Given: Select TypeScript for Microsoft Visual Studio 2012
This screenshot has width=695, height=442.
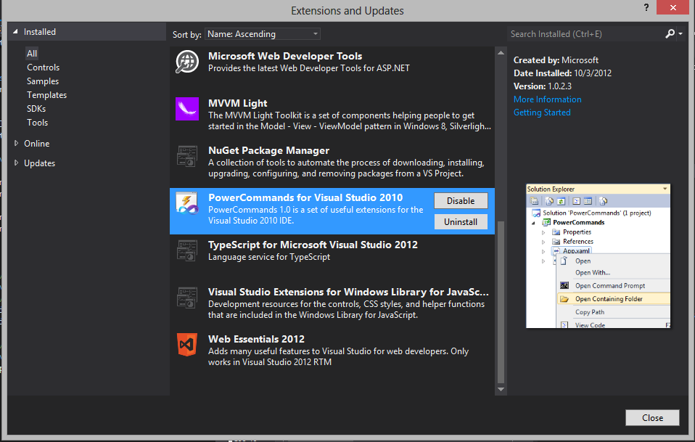Looking at the screenshot, I should 313,245.
